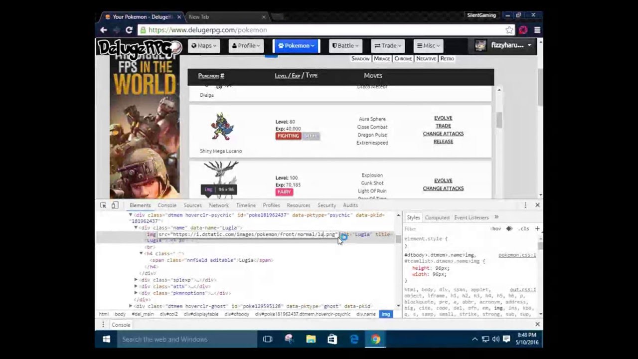Close the Console drawer
The width and height of the screenshot is (638, 359).
pyautogui.click(x=537, y=324)
